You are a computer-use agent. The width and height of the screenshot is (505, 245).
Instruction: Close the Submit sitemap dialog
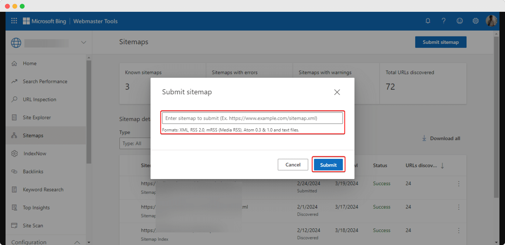[x=337, y=92]
